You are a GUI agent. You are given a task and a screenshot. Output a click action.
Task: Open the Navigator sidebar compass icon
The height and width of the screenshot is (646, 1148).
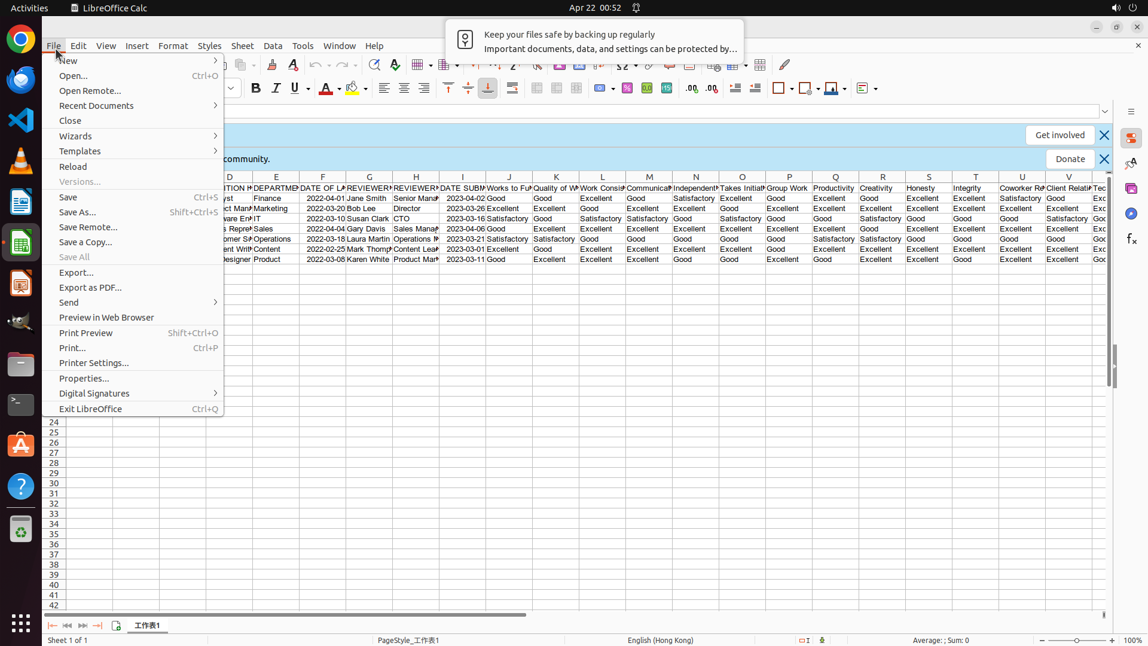click(1131, 214)
